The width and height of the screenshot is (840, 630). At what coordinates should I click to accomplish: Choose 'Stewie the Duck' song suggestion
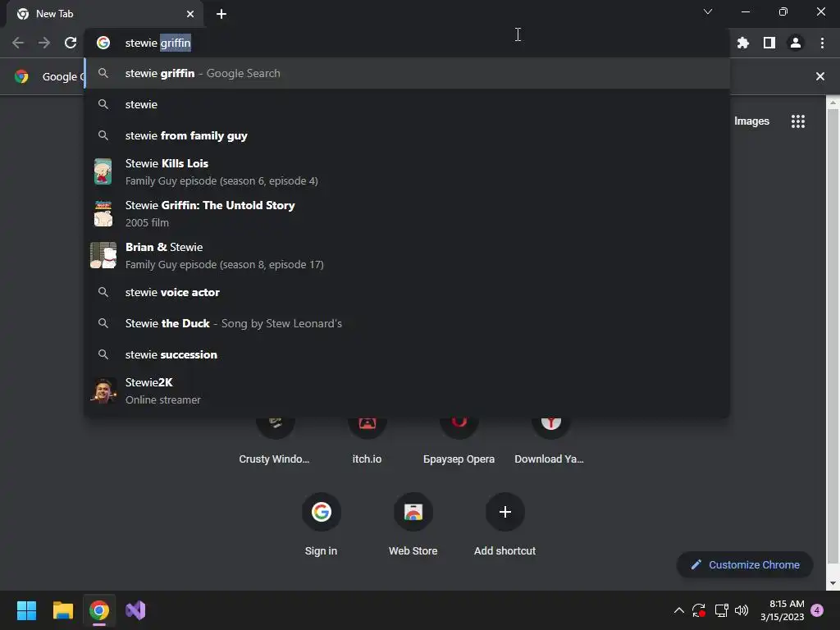point(407,323)
